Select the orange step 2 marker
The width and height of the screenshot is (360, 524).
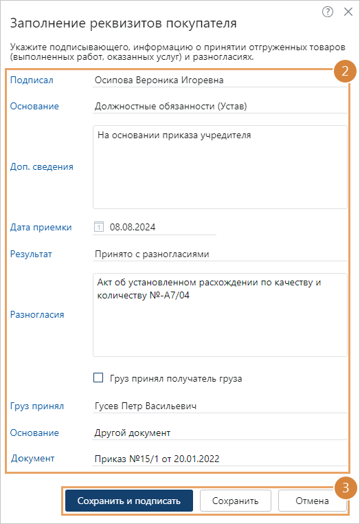pyautogui.click(x=345, y=71)
